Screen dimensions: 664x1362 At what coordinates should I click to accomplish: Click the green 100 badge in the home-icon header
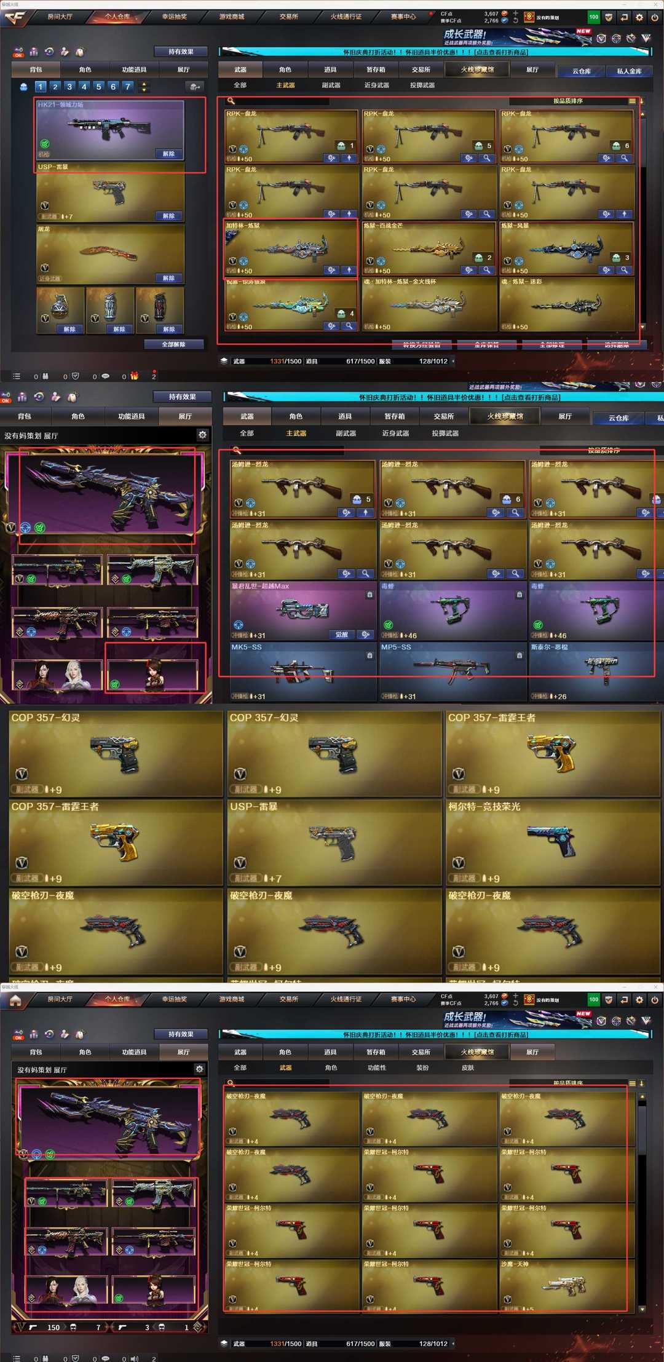point(593,1000)
